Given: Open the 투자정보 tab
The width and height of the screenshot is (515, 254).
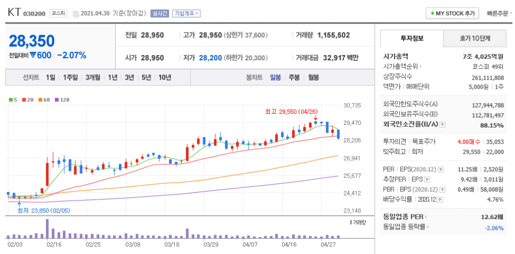Looking at the screenshot, I should click(412, 38).
